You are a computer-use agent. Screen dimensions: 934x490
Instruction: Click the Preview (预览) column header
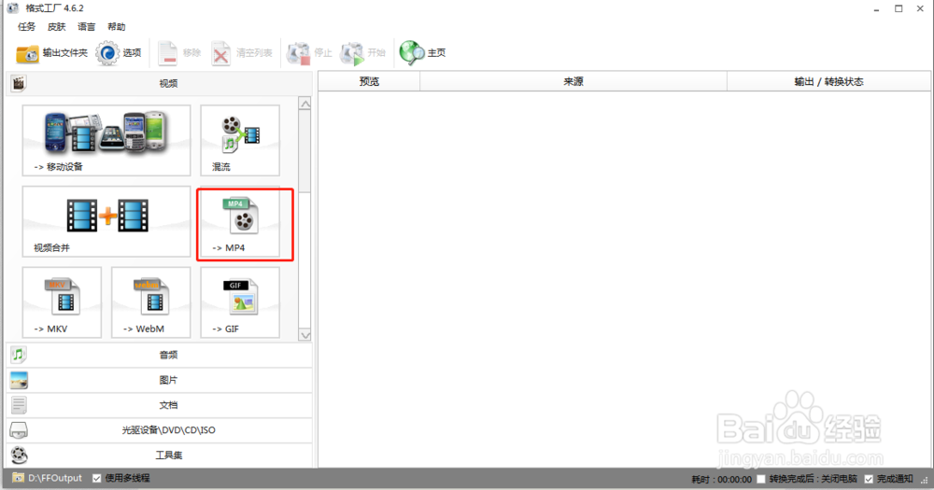tap(369, 81)
